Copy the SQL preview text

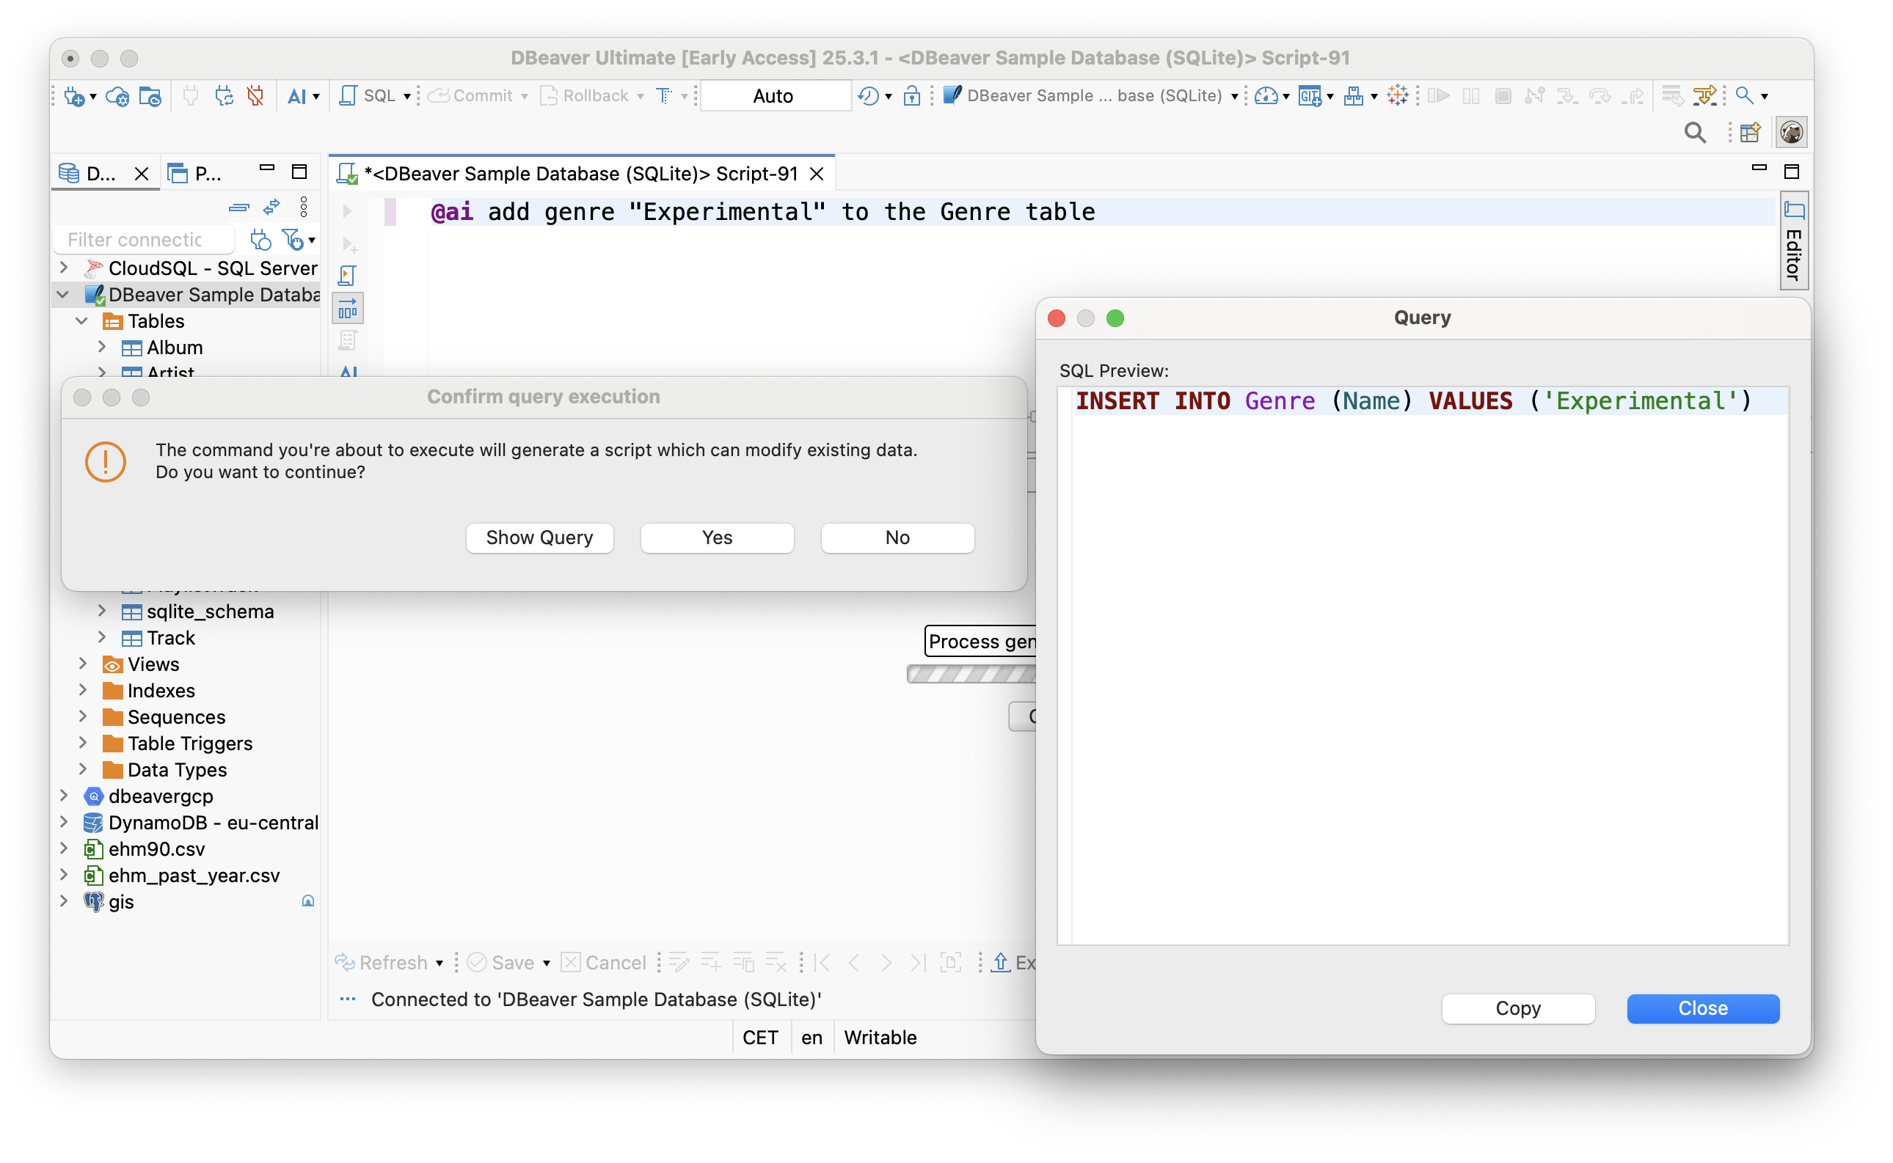click(1517, 1008)
